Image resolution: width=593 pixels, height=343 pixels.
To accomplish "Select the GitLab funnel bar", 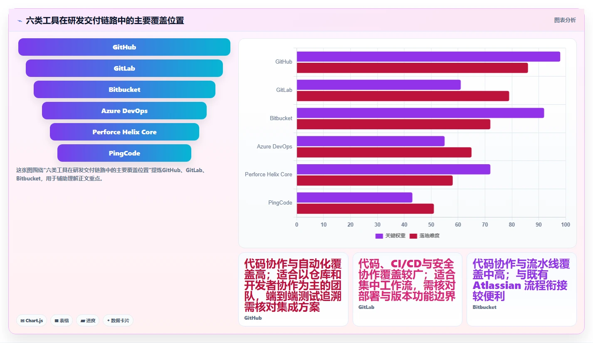I will [124, 68].
